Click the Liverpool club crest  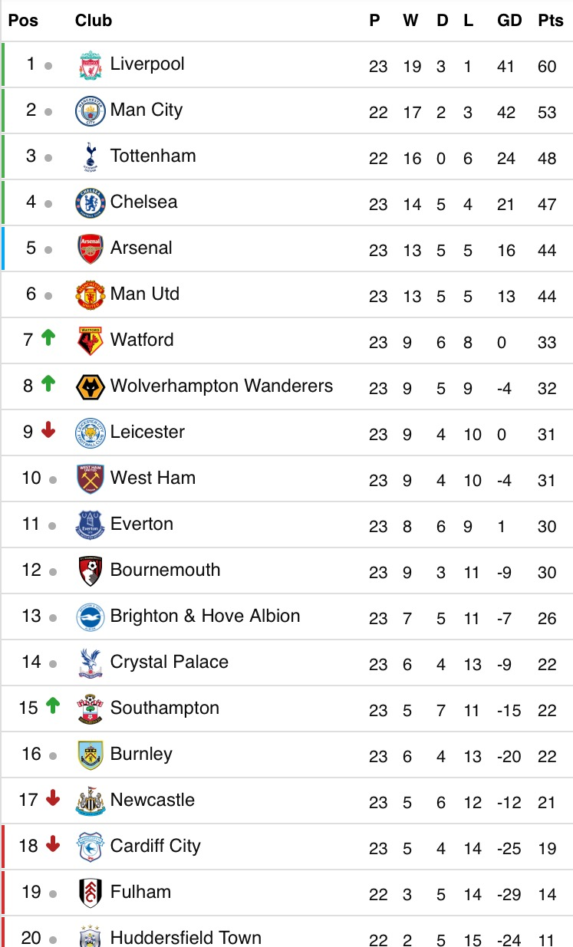(91, 66)
